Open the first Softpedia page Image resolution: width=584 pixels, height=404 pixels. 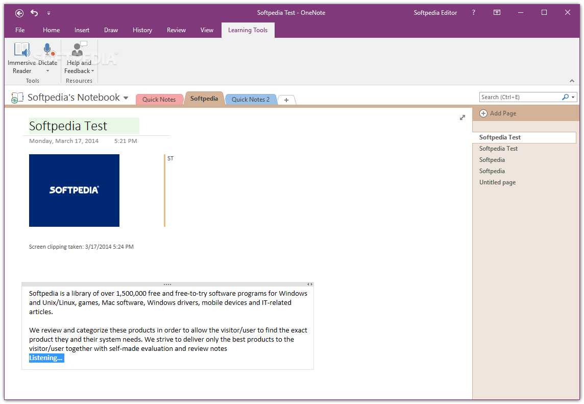point(524,159)
